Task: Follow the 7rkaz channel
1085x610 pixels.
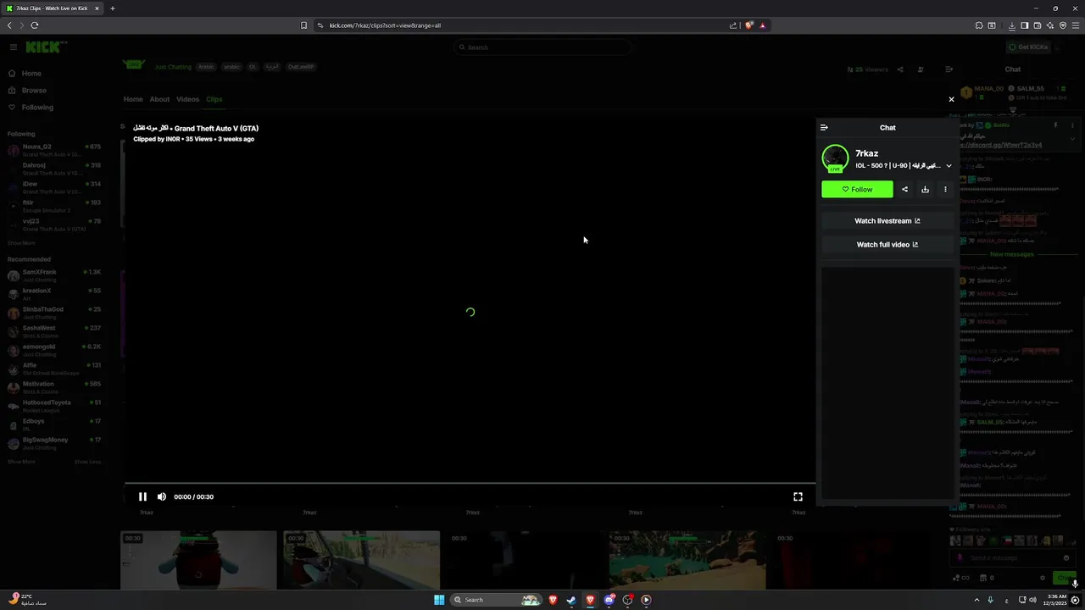Action: tap(857, 189)
